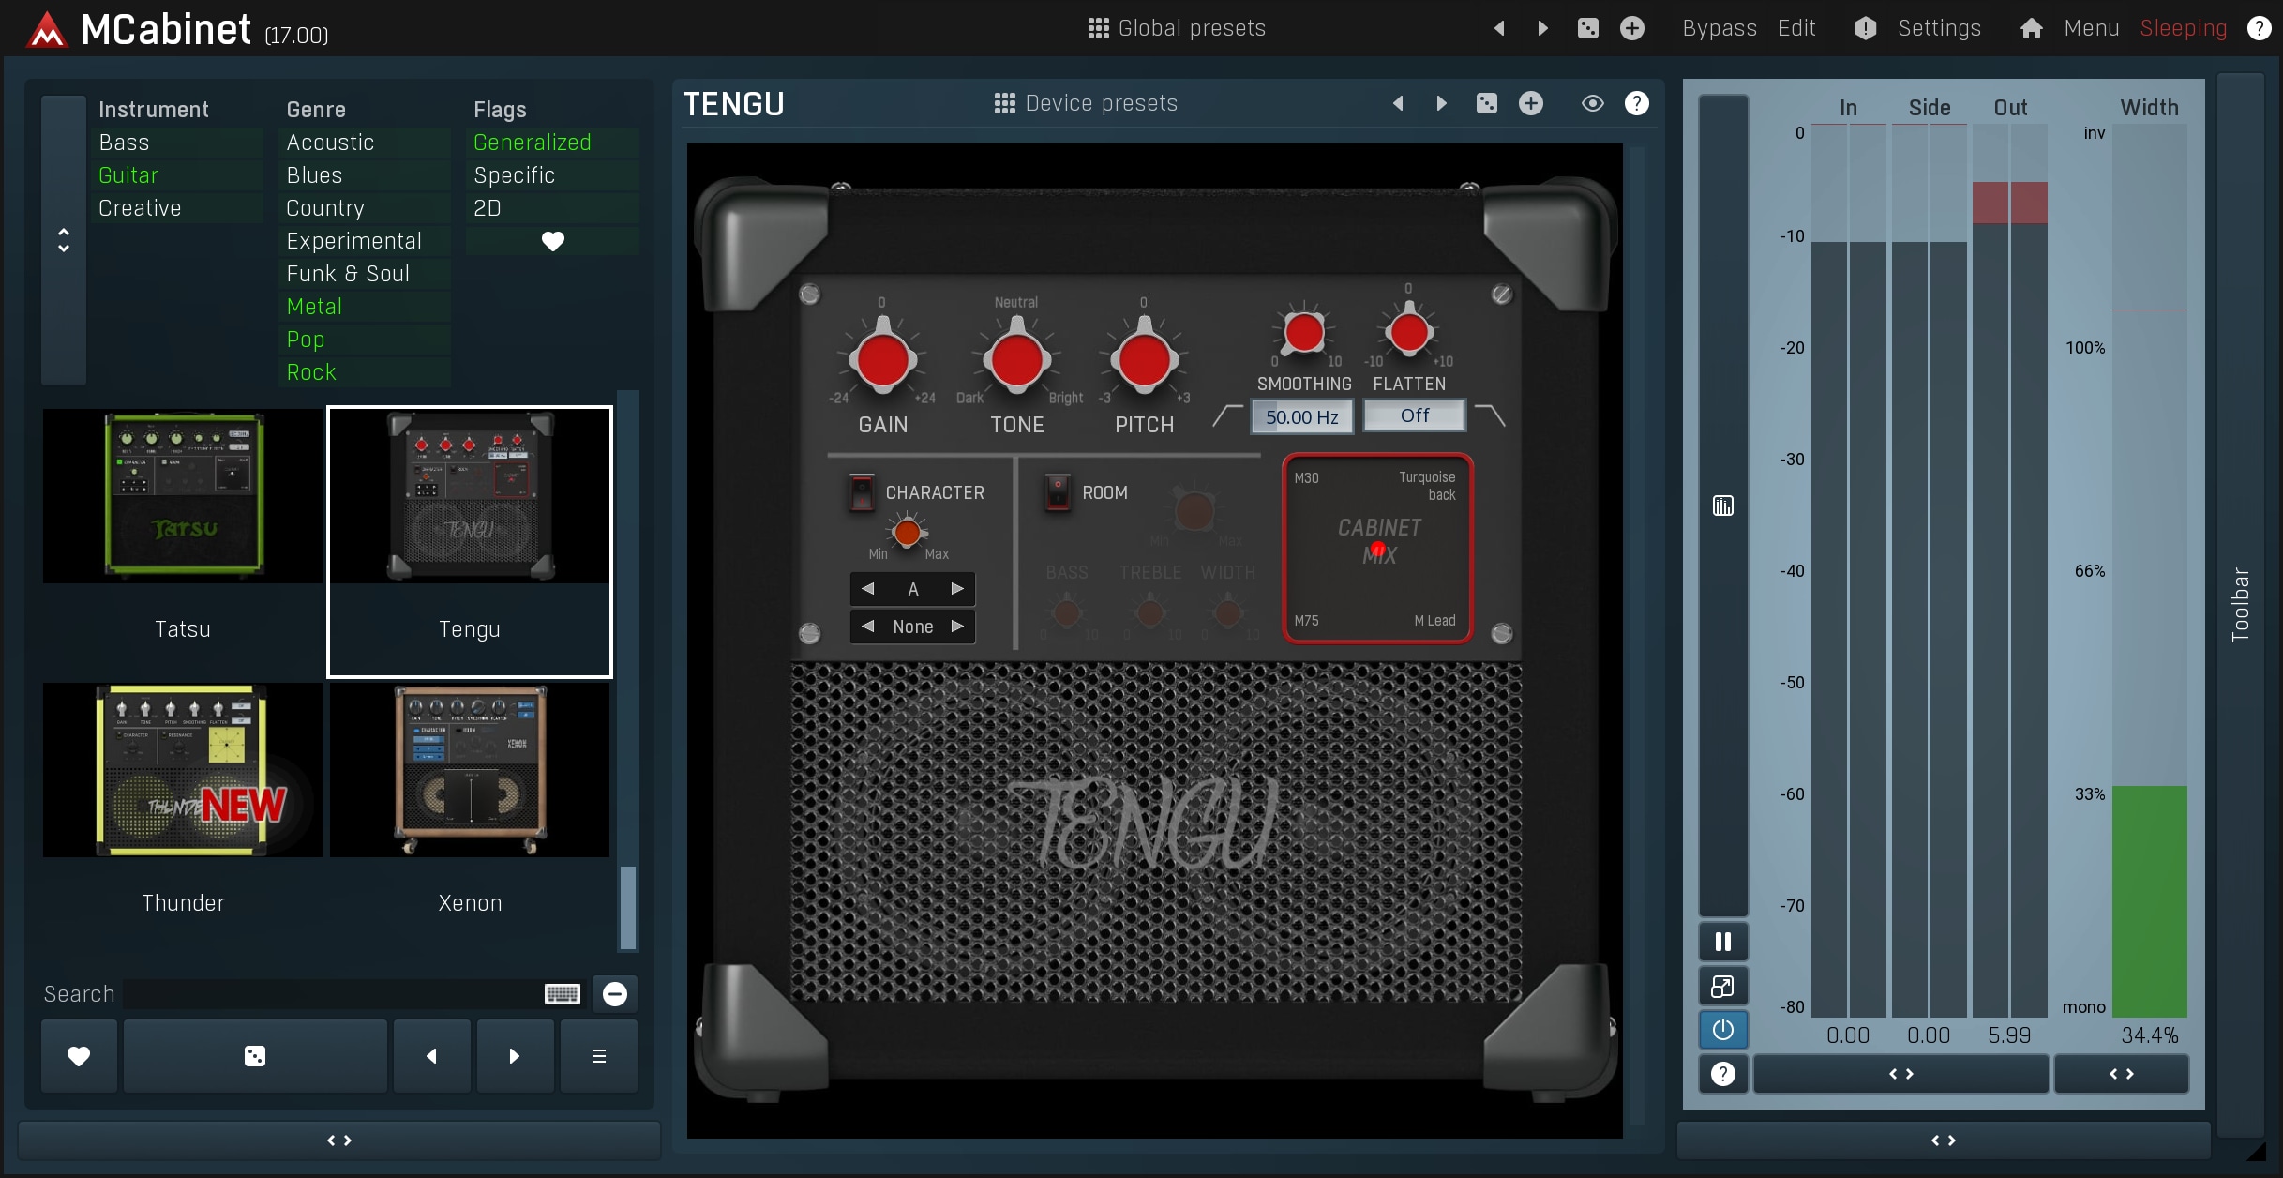The image size is (2283, 1178).
Task: Open the list menu button
Action: point(598,1056)
